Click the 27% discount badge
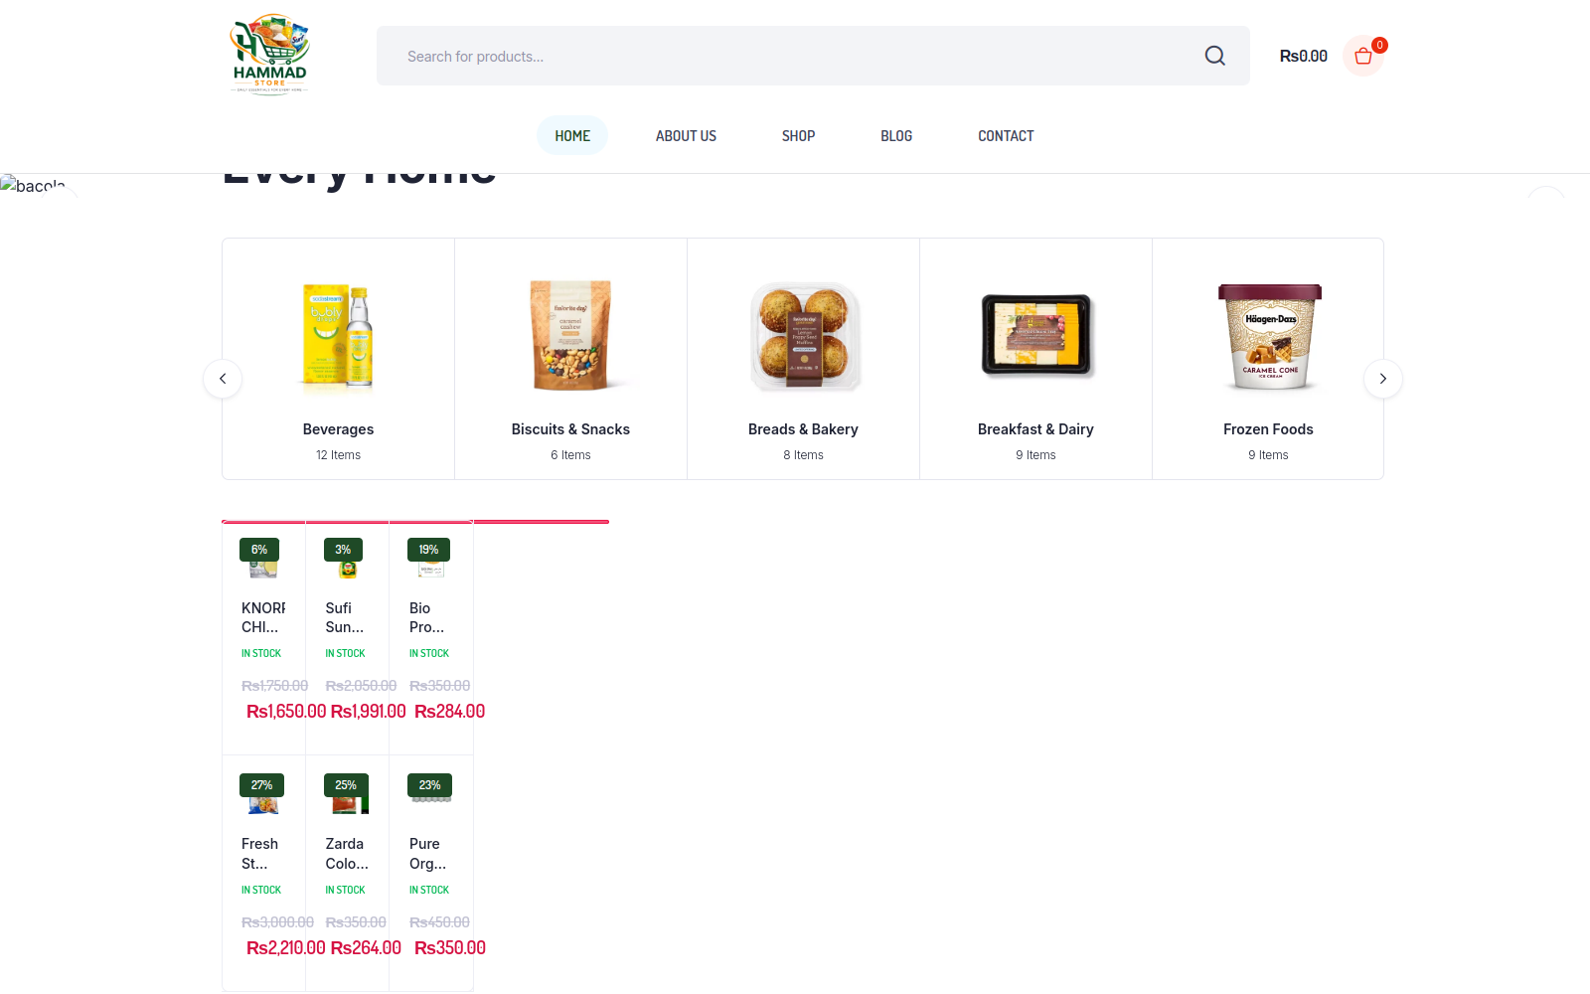Screen dimensions: 1590x994 click(261, 785)
